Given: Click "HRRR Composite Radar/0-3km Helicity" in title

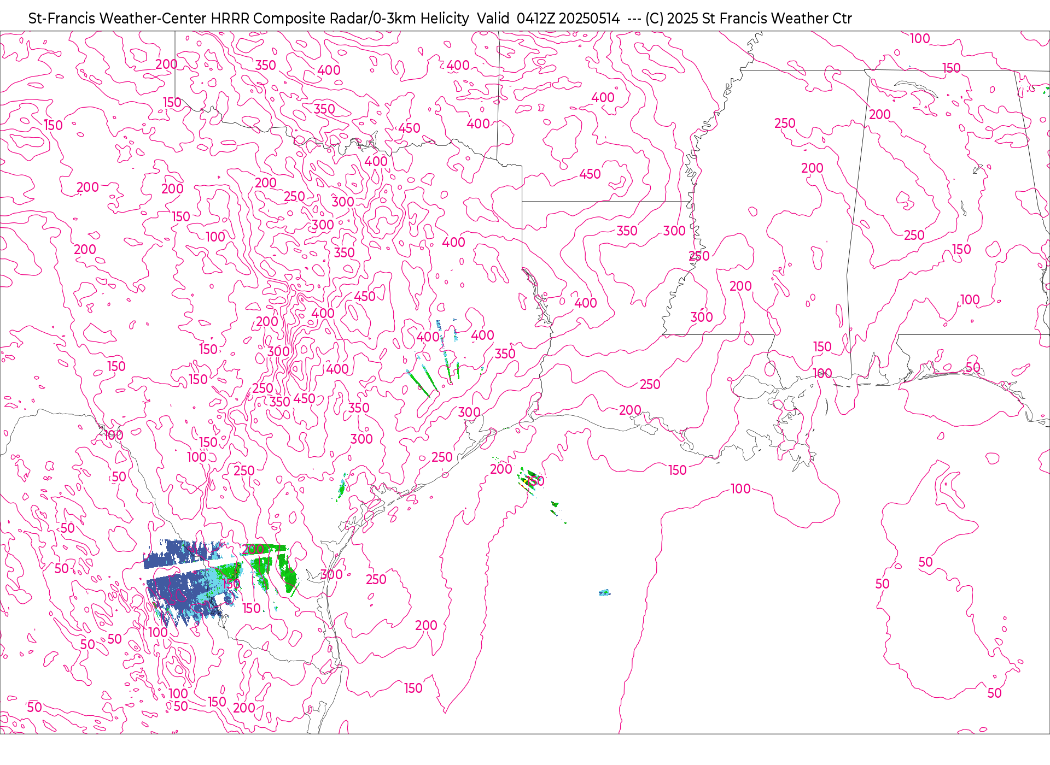Looking at the screenshot, I should click(340, 19).
